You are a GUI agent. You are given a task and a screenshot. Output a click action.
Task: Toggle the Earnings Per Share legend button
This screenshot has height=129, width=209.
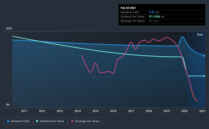coord(85,121)
